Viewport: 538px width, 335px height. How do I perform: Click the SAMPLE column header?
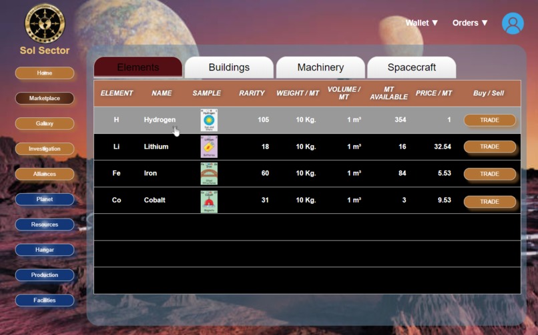click(x=206, y=93)
